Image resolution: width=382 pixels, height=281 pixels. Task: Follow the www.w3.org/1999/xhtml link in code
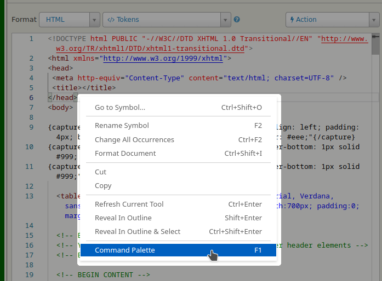click(164, 58)
